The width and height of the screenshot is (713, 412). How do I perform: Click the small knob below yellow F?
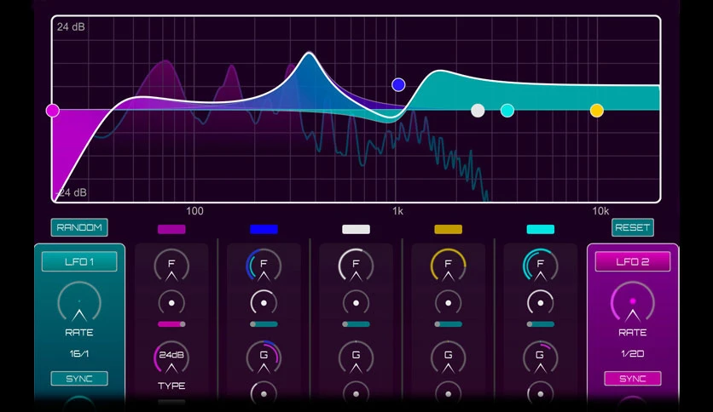449,303
